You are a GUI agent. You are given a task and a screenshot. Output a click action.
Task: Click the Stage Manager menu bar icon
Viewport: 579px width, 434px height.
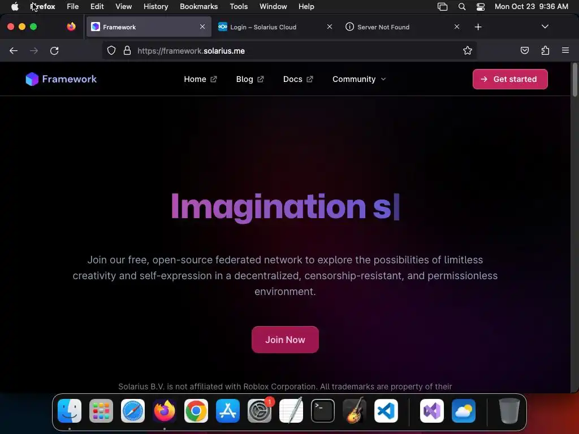pos(442,7)
